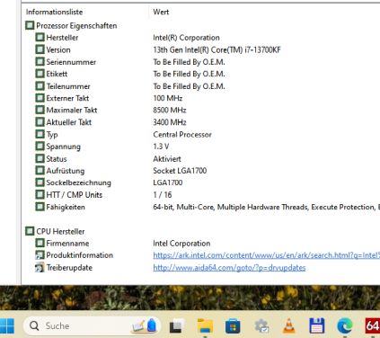Launch Microsoft Edge from the taskbar
Image resolution: width=380 pixels, height=338 pixels.
(345, 326)
